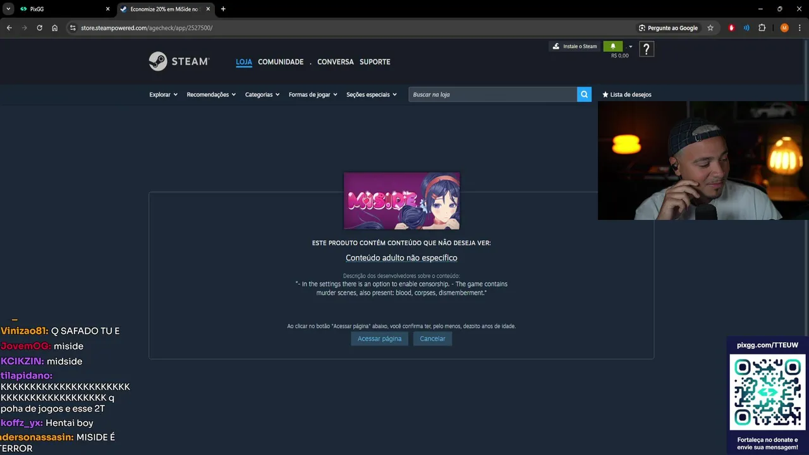Click the Conteúdo adulto não específico text
Image resolution: width=809 pixels, height=455 pixels.
pos(401,258)
